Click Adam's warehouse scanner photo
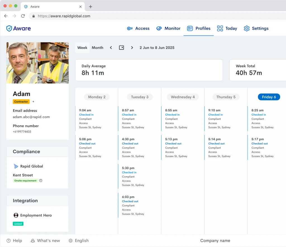Viewport: 286px width, 247px height. pos(53,63)
